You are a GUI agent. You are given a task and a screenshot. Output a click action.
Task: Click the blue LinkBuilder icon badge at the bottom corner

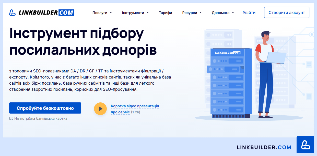pyautogui.click(x=305, y=144)
